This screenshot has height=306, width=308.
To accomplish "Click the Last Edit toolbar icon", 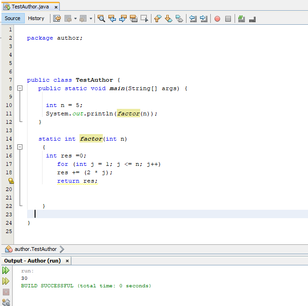I will 57,19.
